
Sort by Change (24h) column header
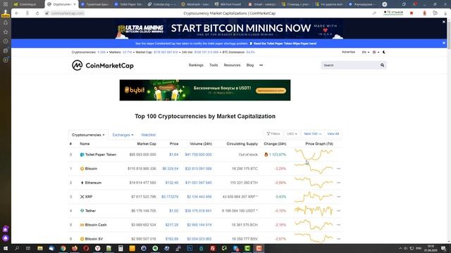(x=275, y=143)
